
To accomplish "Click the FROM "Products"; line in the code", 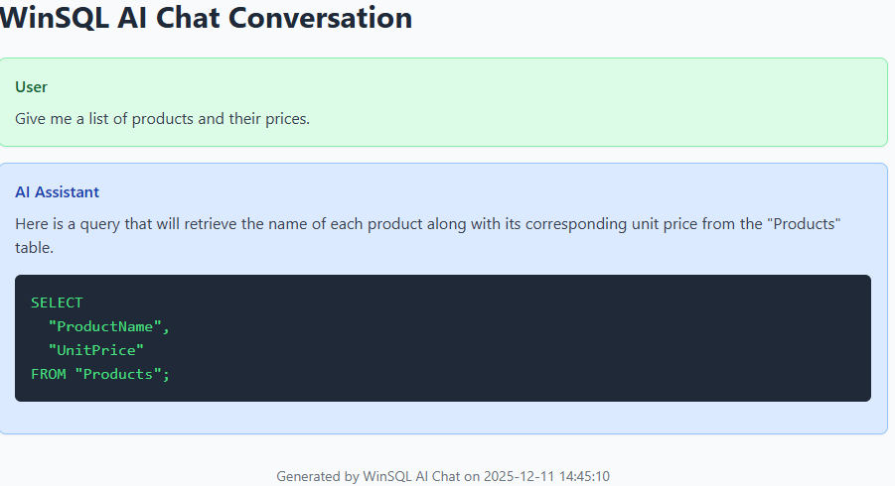I will pos(100,374).
